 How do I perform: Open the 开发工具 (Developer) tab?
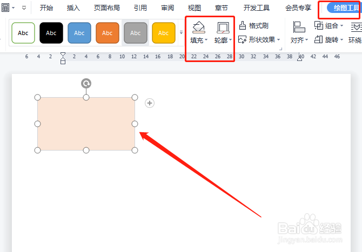coord(257,8)
